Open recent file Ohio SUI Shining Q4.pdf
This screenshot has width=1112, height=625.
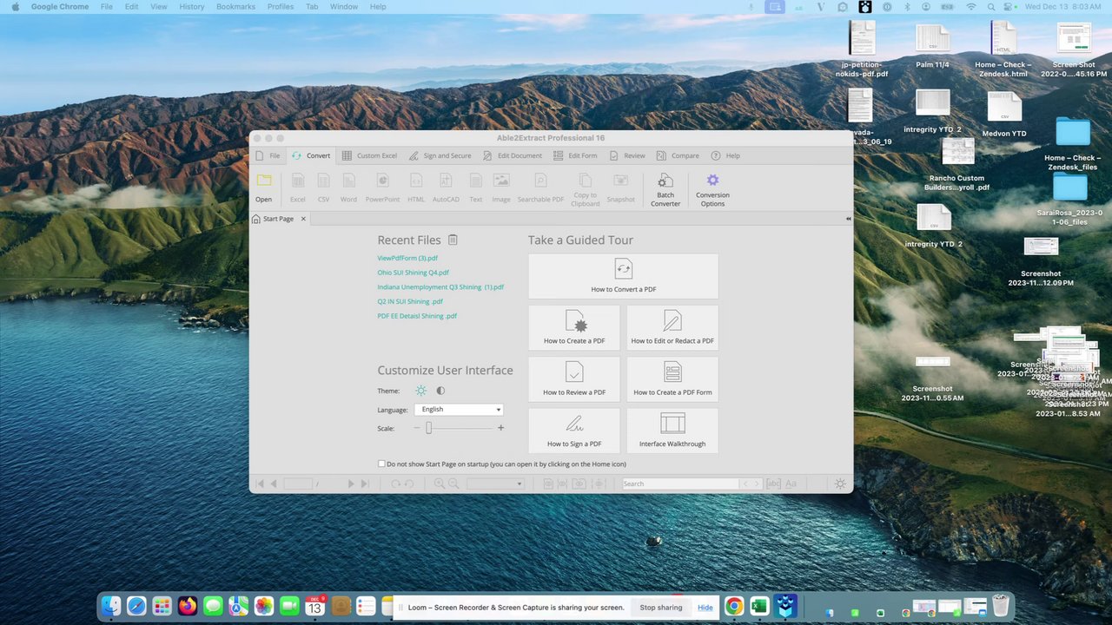(413, 273)
